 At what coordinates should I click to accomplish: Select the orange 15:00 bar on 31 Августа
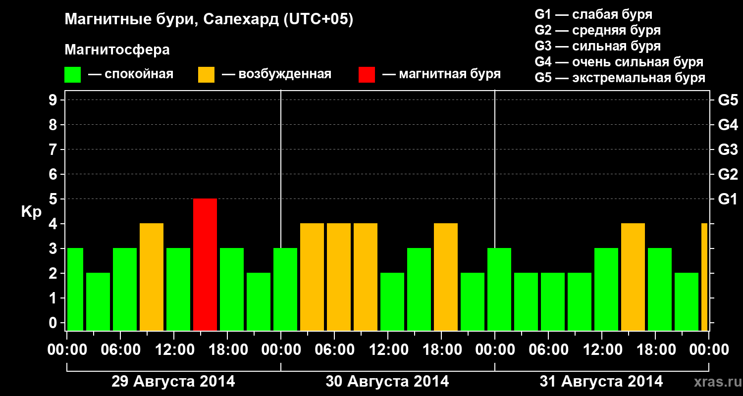point(633,277)
